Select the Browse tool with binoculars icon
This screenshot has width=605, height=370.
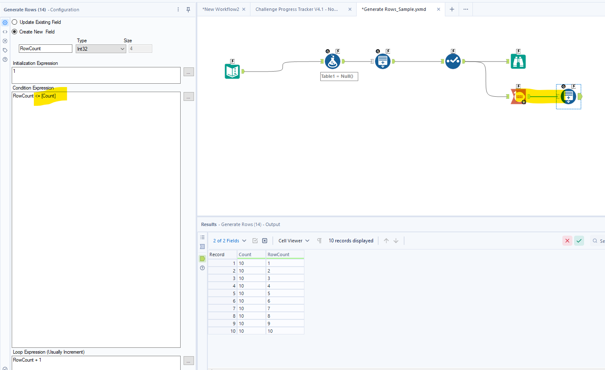(518, 61)
